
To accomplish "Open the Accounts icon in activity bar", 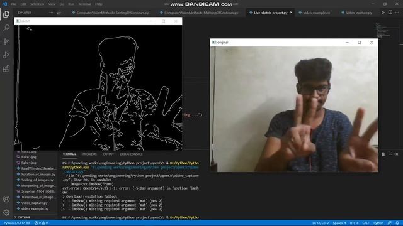I will tap(6, 199).
